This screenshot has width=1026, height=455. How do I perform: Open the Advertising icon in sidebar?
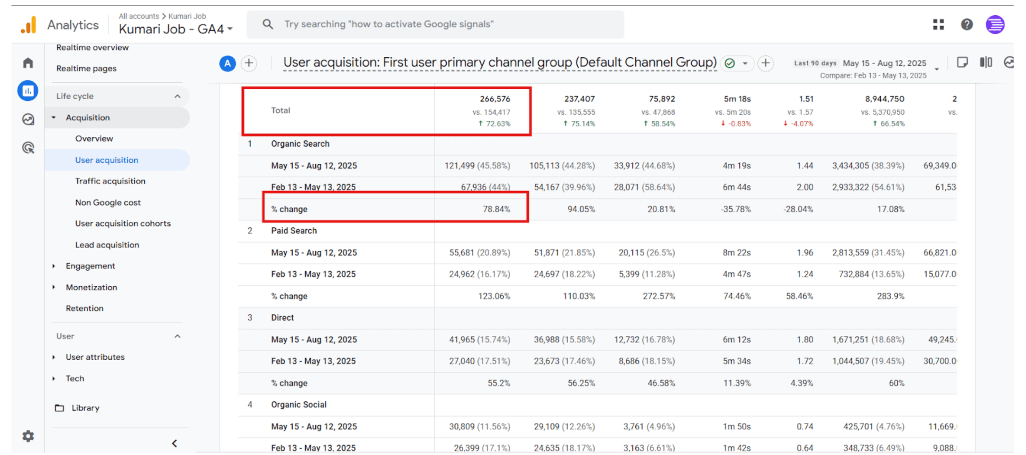point(27,147)
